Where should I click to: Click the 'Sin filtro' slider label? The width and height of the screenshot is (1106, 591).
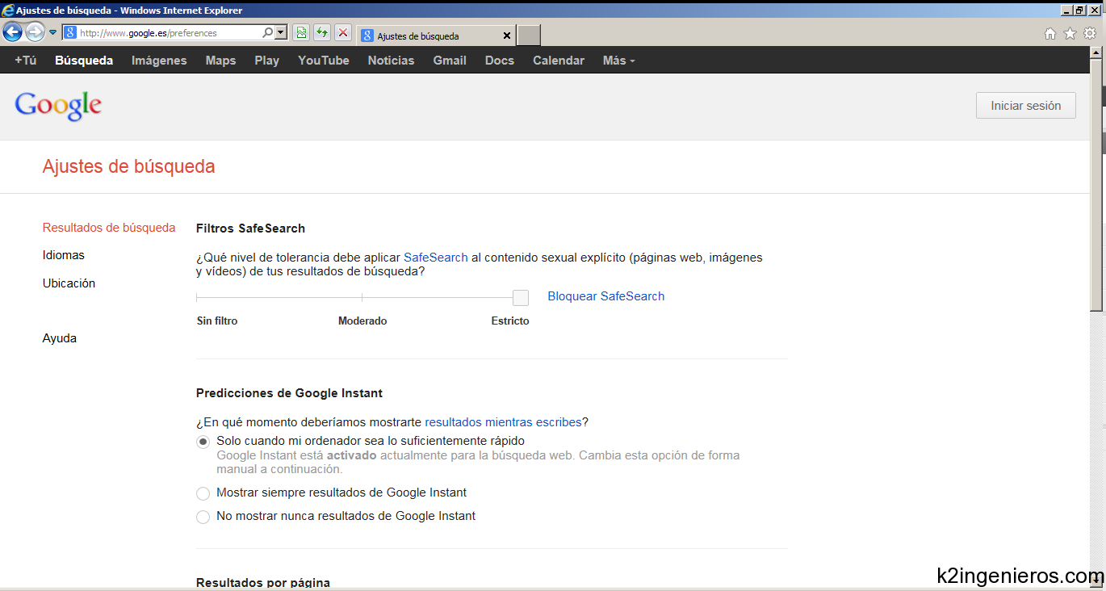coord(217,321)
